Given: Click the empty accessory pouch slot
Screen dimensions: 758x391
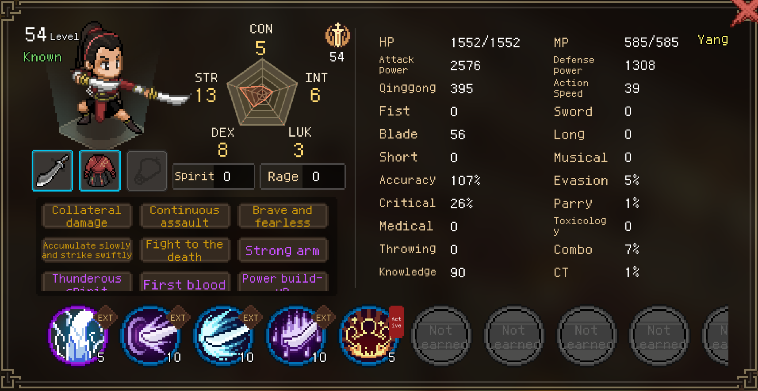Looking at the screenshot, I should (147, 171).
